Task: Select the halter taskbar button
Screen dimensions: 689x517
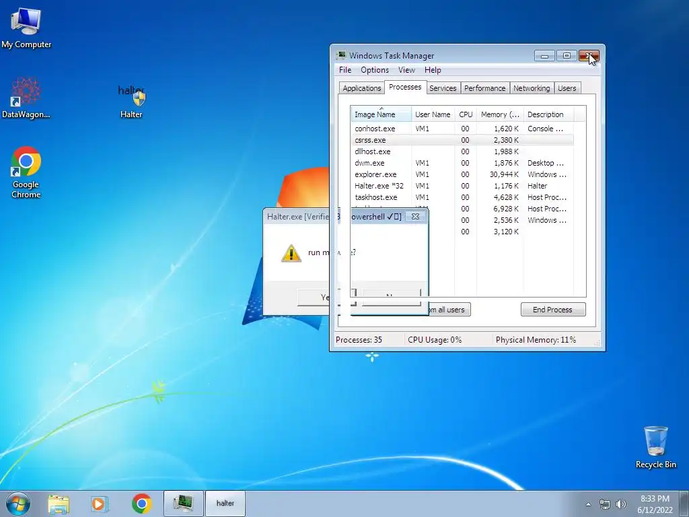Action: pos(225,504)
